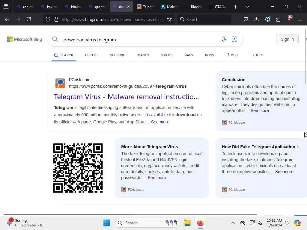
Task: Open Firefox downloads panel
Action: click(257, 19)
